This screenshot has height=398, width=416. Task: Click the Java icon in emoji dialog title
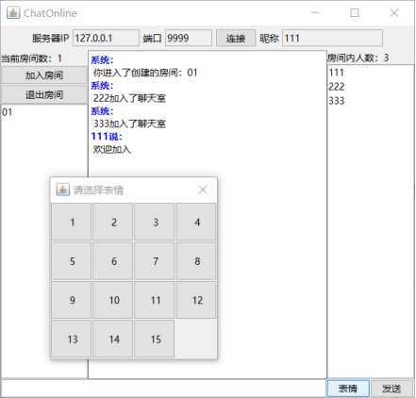[x=63, y=190]
